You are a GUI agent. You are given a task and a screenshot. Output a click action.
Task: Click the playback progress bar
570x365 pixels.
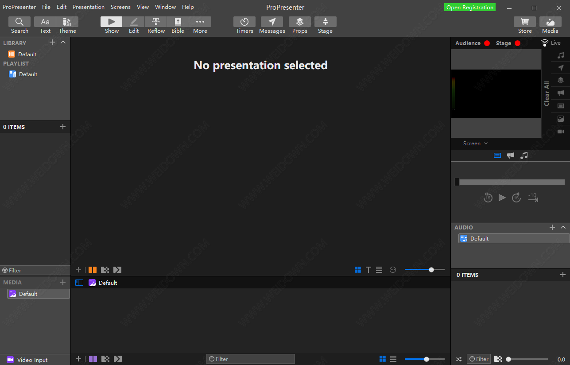tap(510, 182)
